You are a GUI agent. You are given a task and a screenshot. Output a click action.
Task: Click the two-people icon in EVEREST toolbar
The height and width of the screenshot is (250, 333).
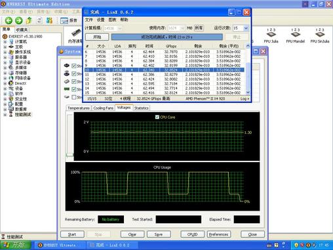coord(49,20)
